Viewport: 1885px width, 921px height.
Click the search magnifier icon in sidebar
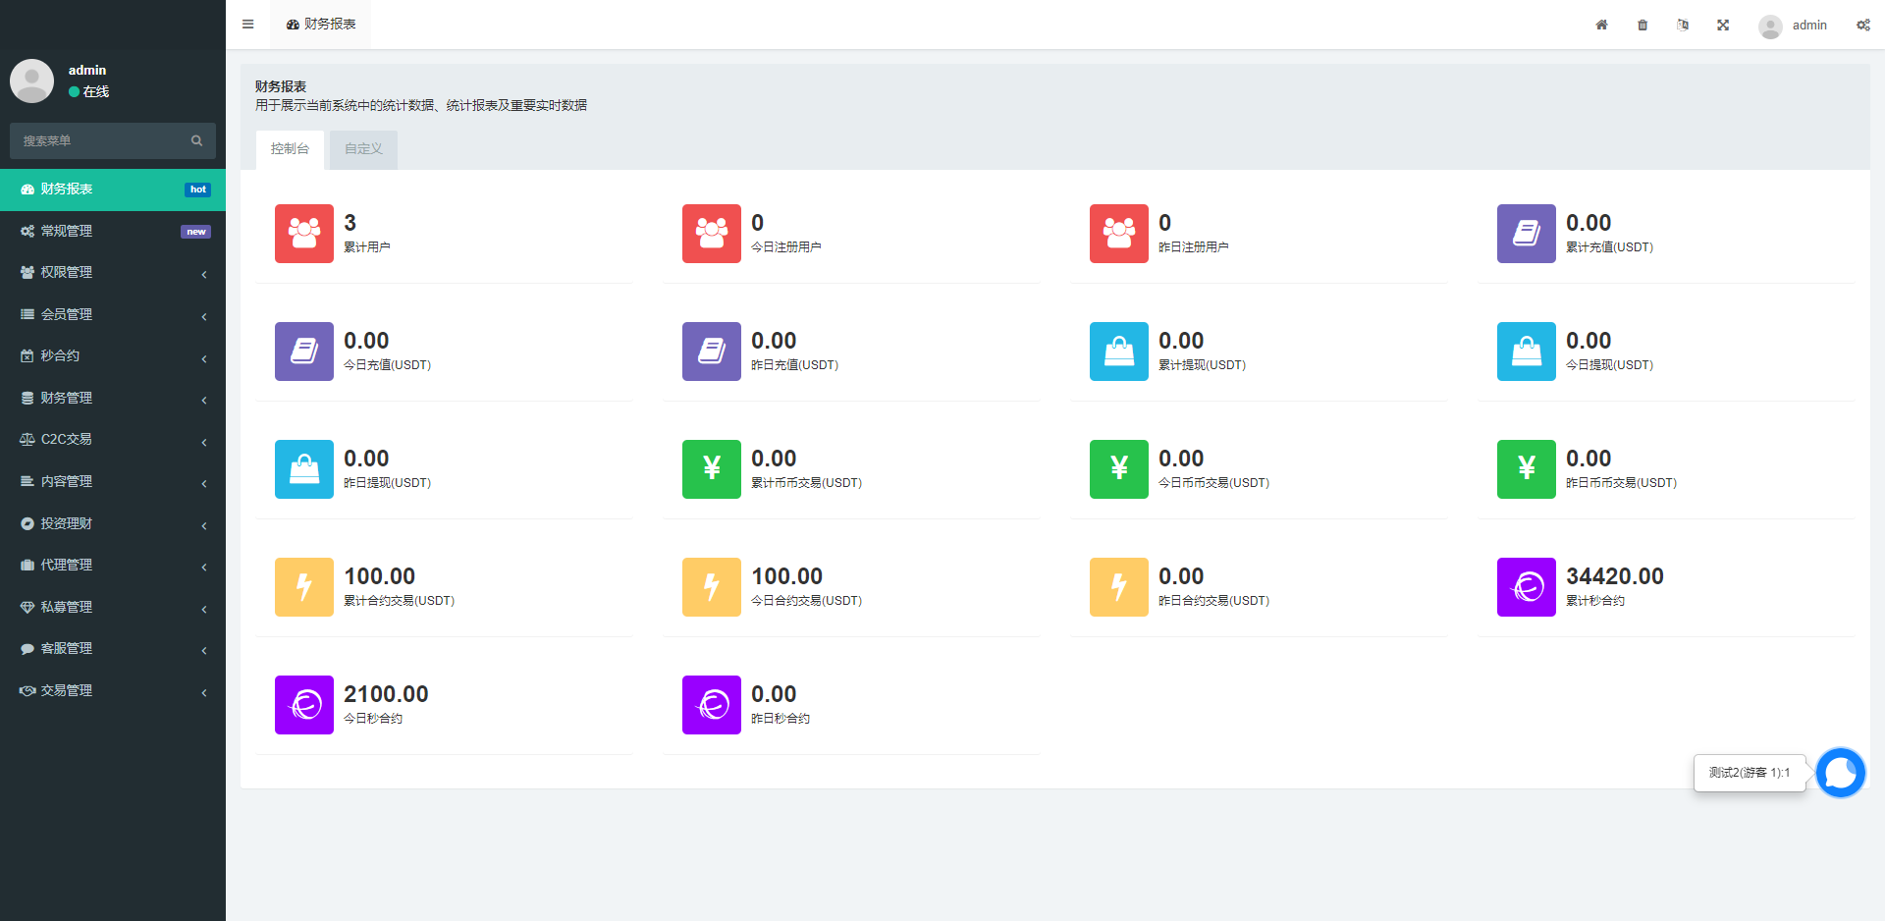click(x=196, y=140)
